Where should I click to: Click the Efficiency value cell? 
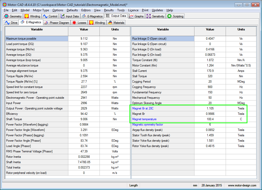tap(84, 114)
